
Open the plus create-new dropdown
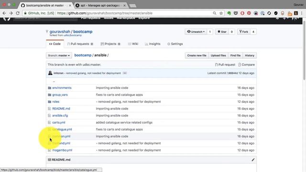(285, 18)
